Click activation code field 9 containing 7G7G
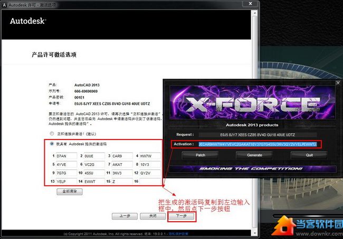 (66, 173)
